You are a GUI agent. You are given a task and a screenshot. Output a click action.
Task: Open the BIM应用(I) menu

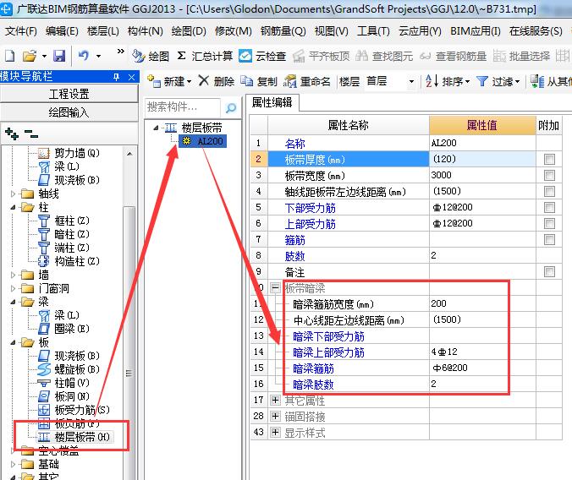475,31
